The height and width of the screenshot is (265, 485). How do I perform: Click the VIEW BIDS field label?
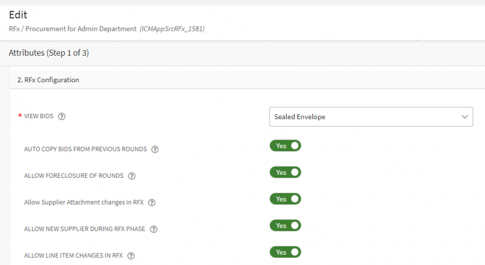point(38,117)
